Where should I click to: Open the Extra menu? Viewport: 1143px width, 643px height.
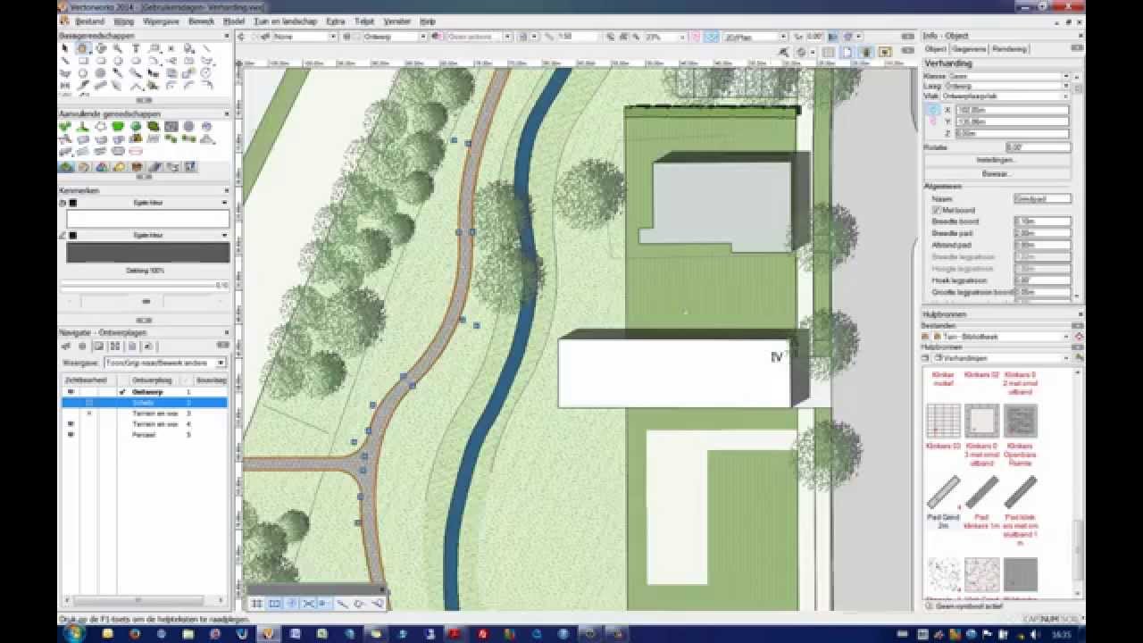[x=336, y=21]
